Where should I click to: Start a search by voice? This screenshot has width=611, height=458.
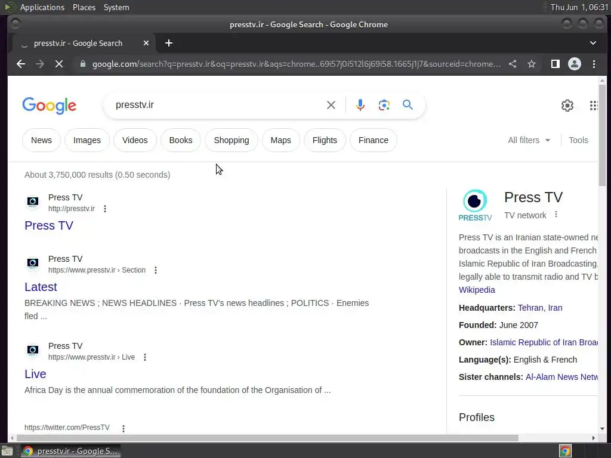tap(360, 105)
